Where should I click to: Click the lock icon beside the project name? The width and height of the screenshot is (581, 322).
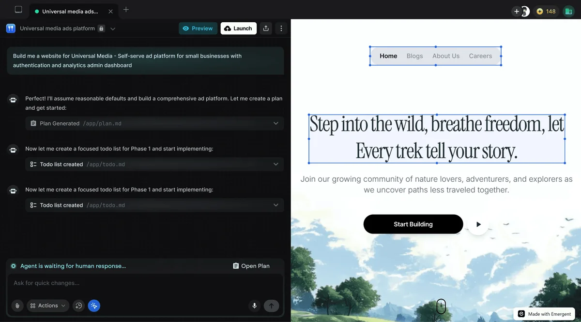[x=101, y=28]
